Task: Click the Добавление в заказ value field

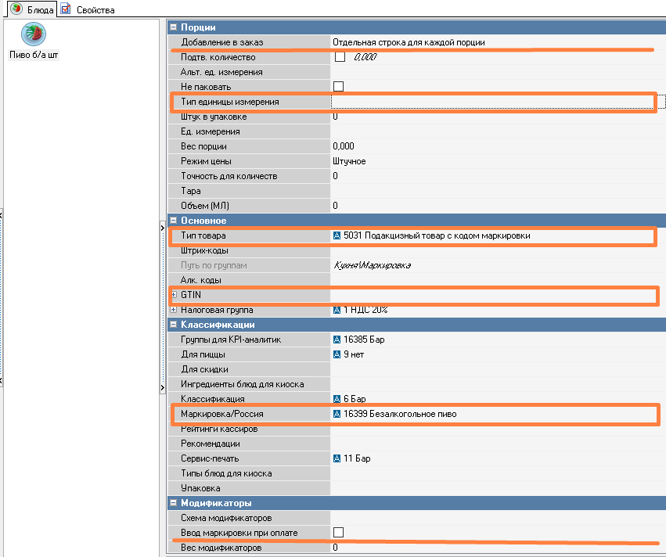Action: tap(491, 42)
